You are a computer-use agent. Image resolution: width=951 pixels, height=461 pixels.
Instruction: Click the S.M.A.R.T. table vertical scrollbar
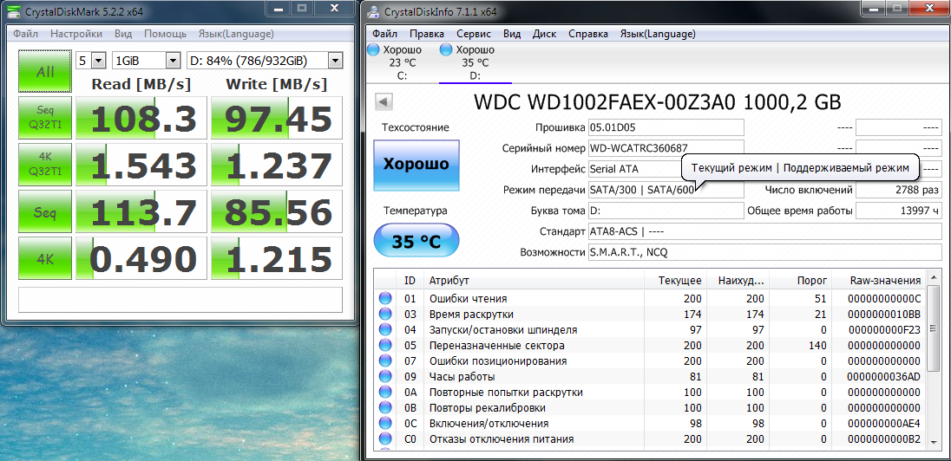[933, 360]
